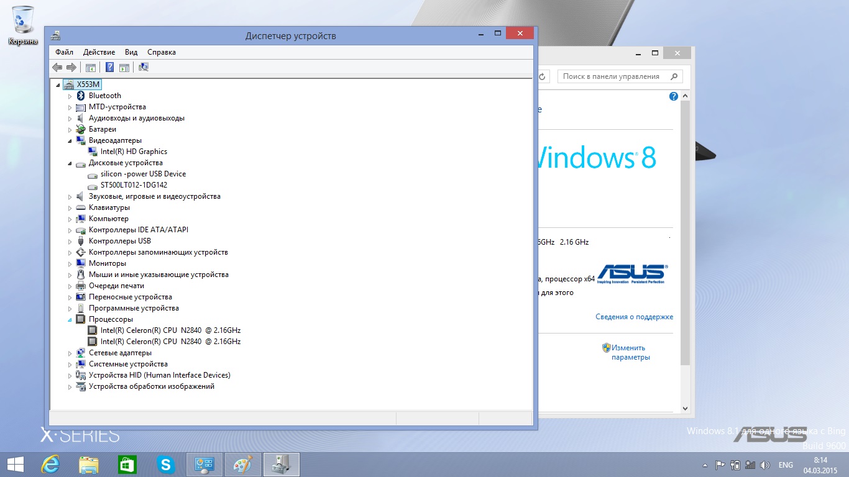849x477 pixels.
Task: Open the Справка menu
Action: 162,52
